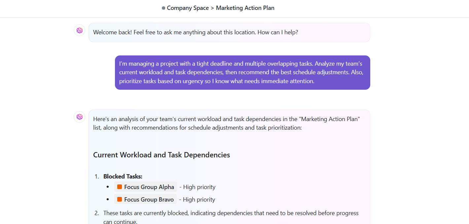
Task: Click the orange status square on Focus Group Alpha
Action: [x=119, y=186]
